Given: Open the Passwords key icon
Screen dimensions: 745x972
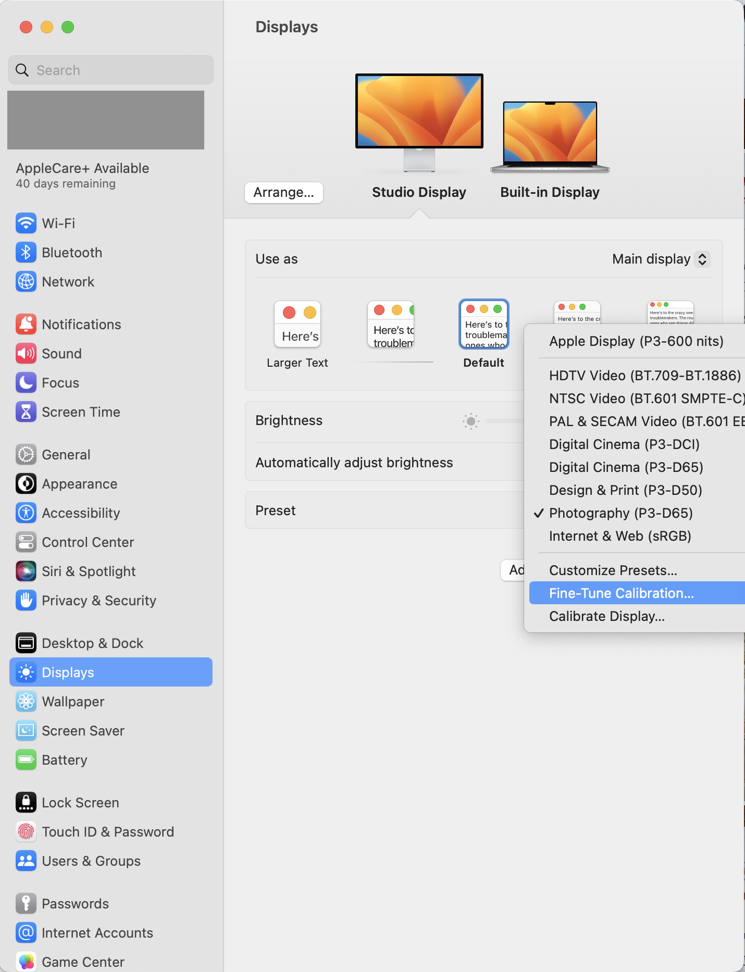Looking at the screenshot, I should (x=26, y=904).
